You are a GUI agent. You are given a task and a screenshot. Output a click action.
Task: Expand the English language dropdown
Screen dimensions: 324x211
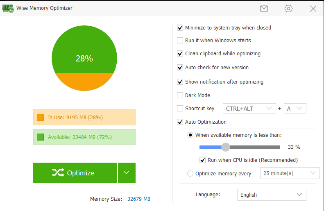point(272,195)
